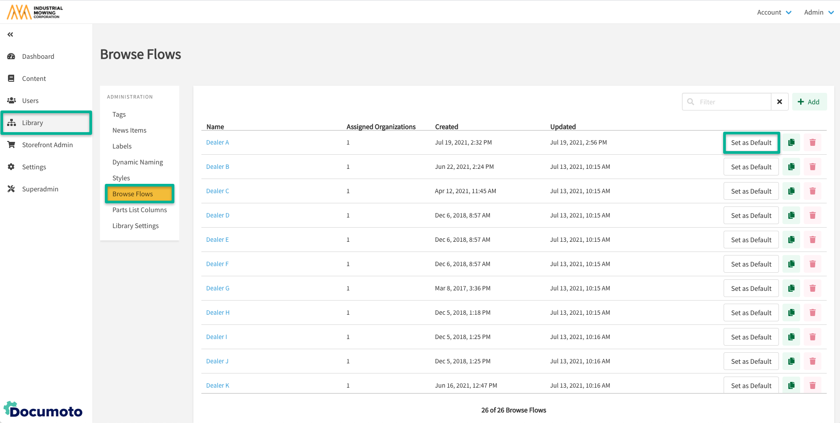This screenshot has height=423, width=840.
Task: Clear the filter with X button
Action: [779, 102]
